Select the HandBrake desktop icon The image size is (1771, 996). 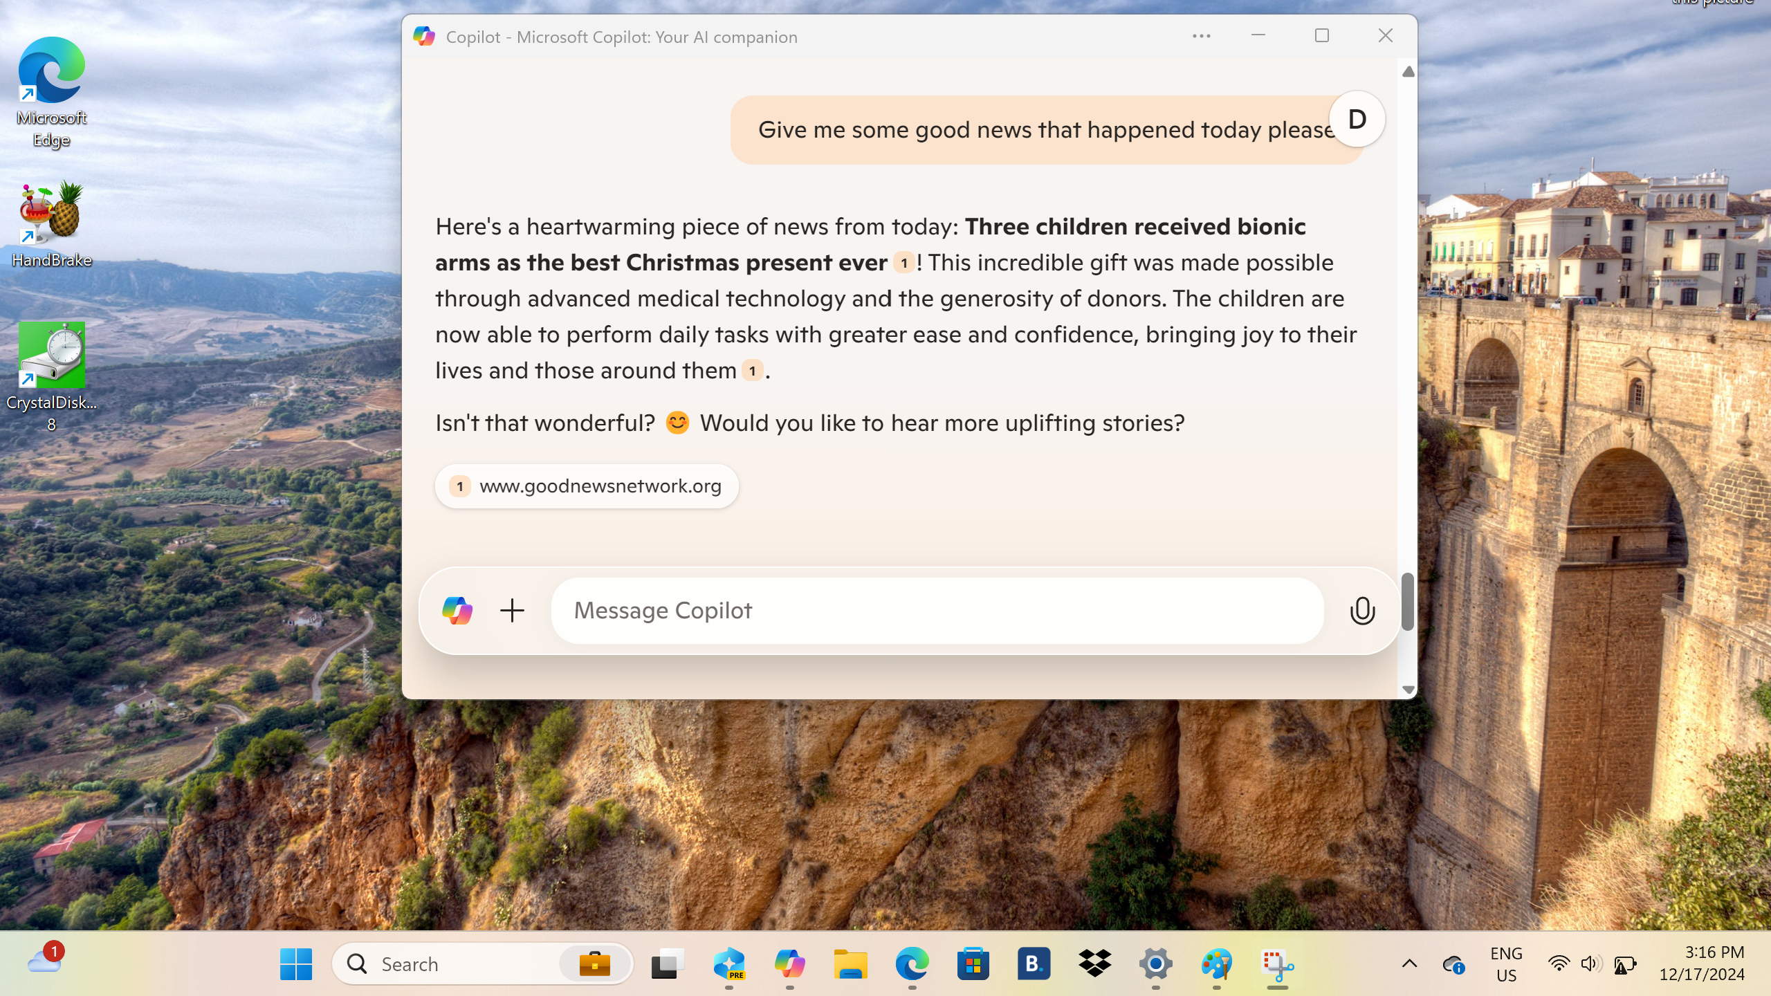click(x=51, y=225)
